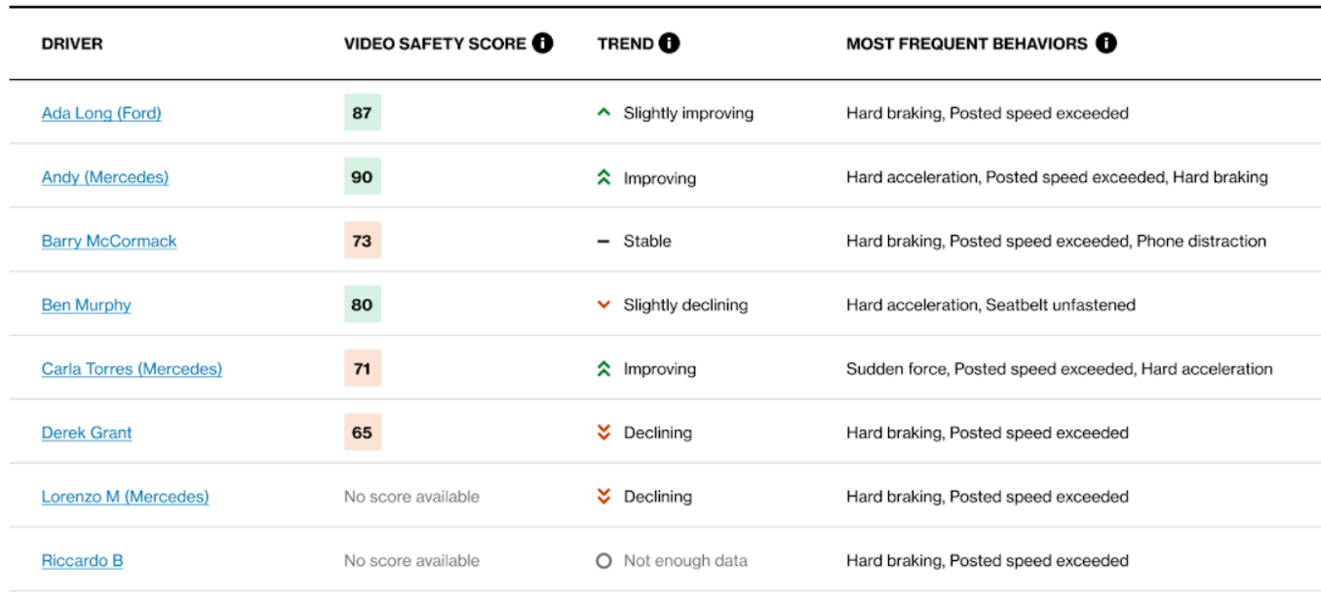Click the not enough data circle for Riccardo B
The image size is (1321, 599).
[605, 560]
